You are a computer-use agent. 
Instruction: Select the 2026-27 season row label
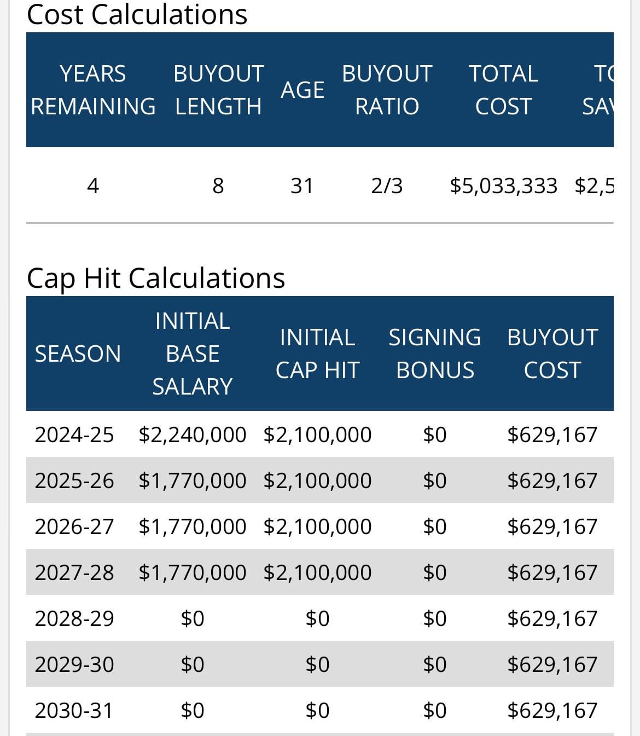(74, 526)
